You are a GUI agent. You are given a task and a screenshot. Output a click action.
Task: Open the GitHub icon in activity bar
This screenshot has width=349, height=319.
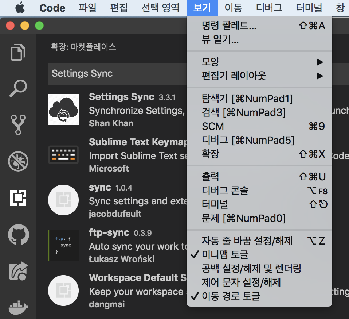point(19,235)
